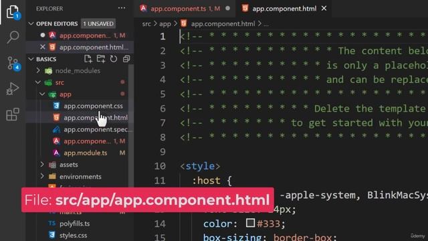The width and height of the screenshot is (428, 241).
Task: Collapse the BASICS folder section
Action: 31,59
